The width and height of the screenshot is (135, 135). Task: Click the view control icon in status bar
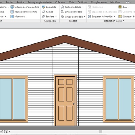[x=2, y=132]
